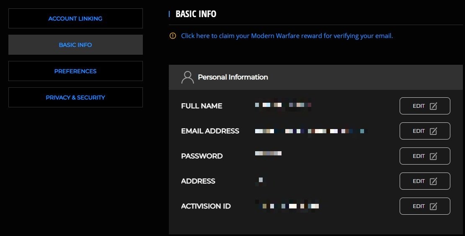This screenshot has height=236, width=465.
Task: Select the Basic Info sidebar item
Action: tap(75, 45)
